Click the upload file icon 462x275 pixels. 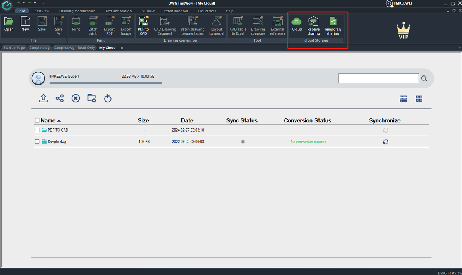[44, 98]
